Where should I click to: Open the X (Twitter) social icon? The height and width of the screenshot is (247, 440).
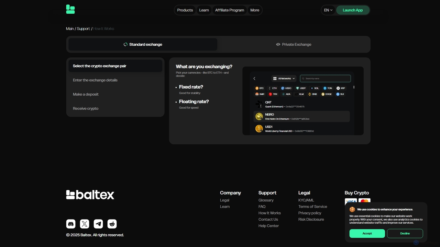point(85,224)
